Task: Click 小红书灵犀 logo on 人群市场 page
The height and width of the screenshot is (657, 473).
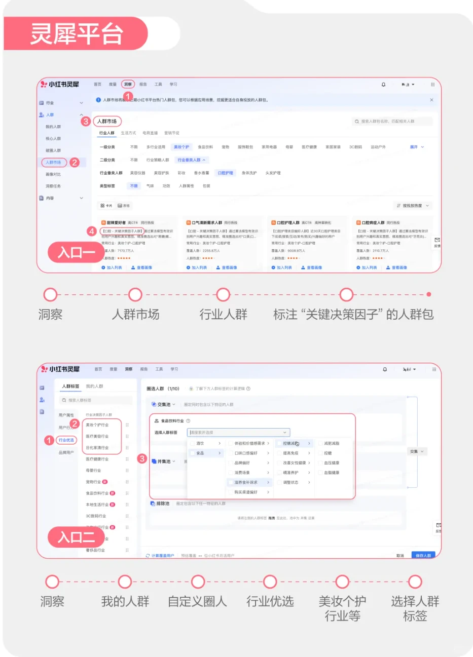Action: coord(60,85)
